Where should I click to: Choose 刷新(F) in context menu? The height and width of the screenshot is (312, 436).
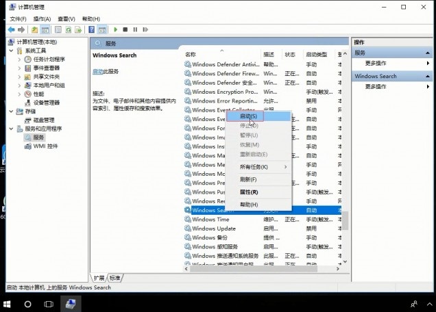pos(258,179)
